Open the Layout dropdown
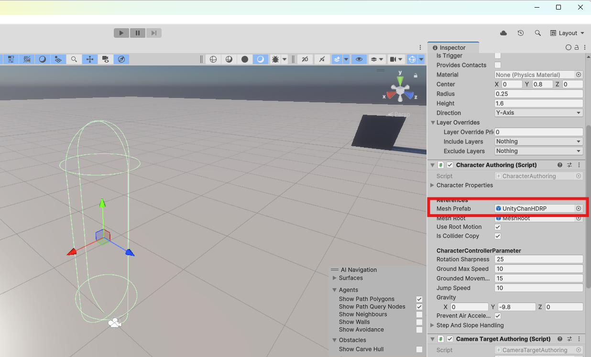 567,33
